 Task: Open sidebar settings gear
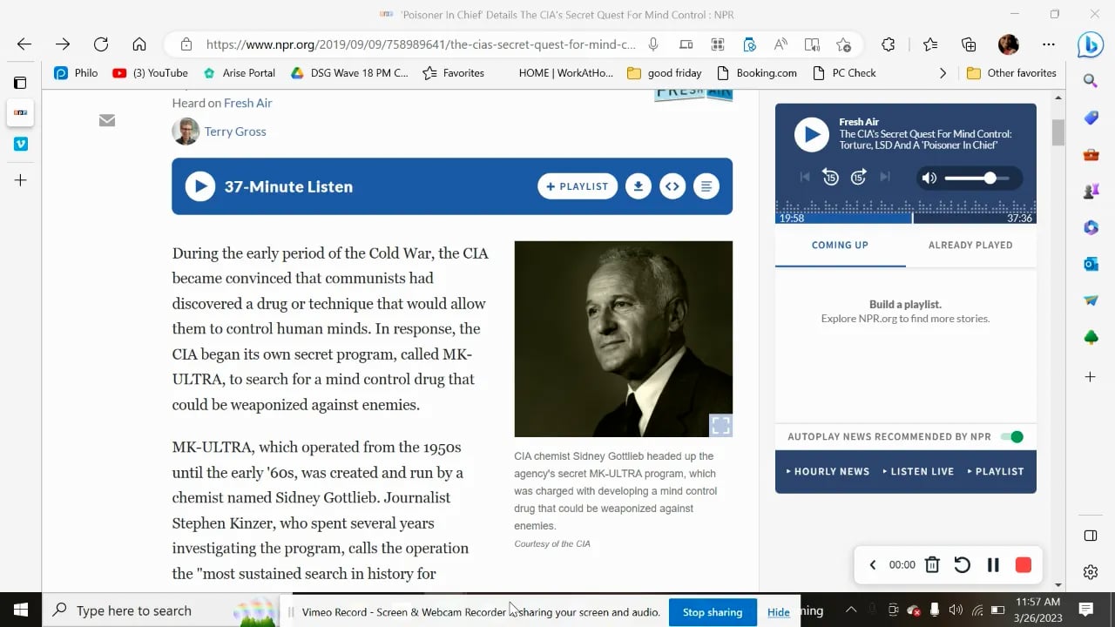(x=1091, y=572)
